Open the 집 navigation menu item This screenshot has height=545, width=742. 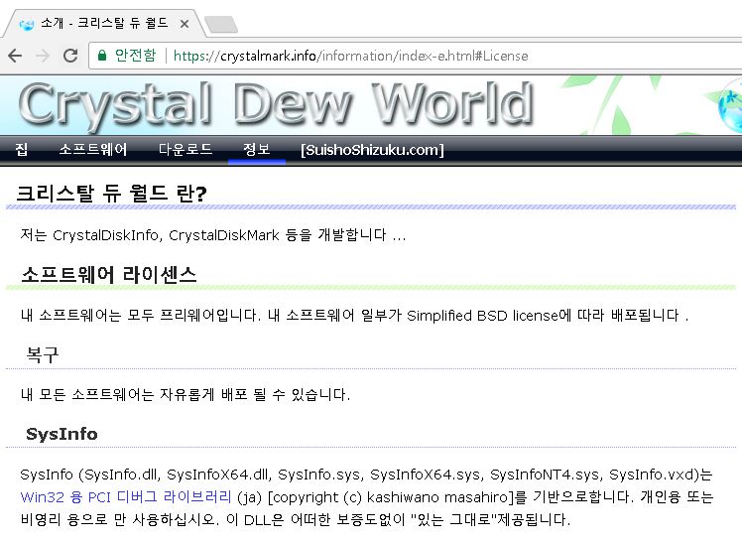click(x=21, y=150)
